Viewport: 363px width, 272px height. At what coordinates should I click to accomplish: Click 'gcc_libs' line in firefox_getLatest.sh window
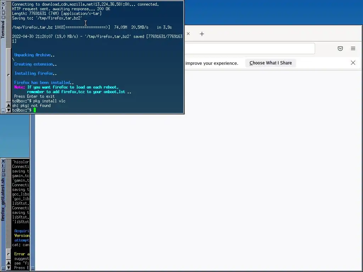21,194
